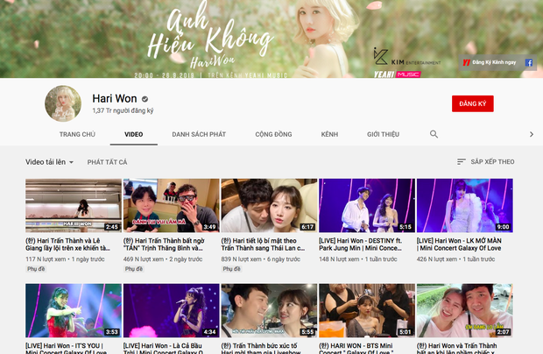Click title [LIVE] Hari Won - IT'S YOU

(67, 348)
